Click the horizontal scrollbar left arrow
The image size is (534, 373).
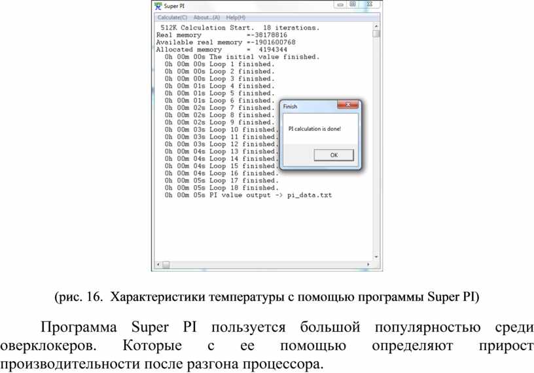coord(158,264)
